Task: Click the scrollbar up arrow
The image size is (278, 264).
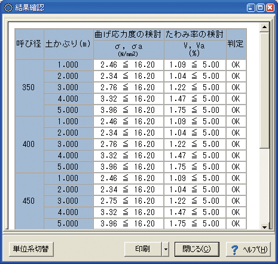Action: 264,27
